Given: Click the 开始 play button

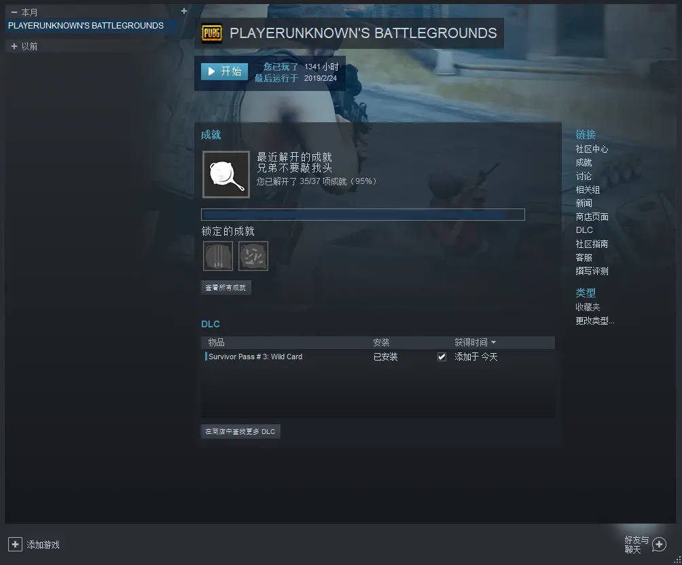Looking at the screenshot, I should pyautogui.click(x=224, y=72).
